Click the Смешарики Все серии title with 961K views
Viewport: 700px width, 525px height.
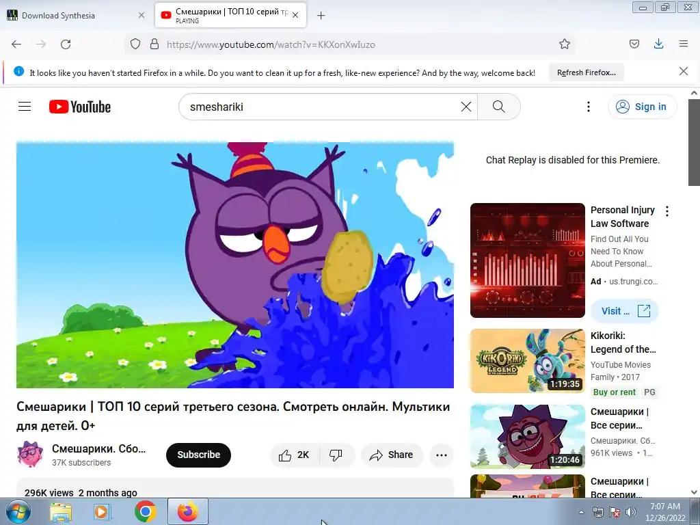point(619,418)
